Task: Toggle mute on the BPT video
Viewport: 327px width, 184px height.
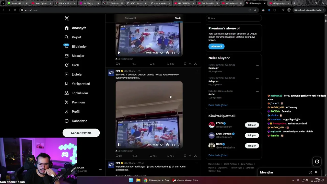Action: (x=162, y=145)
